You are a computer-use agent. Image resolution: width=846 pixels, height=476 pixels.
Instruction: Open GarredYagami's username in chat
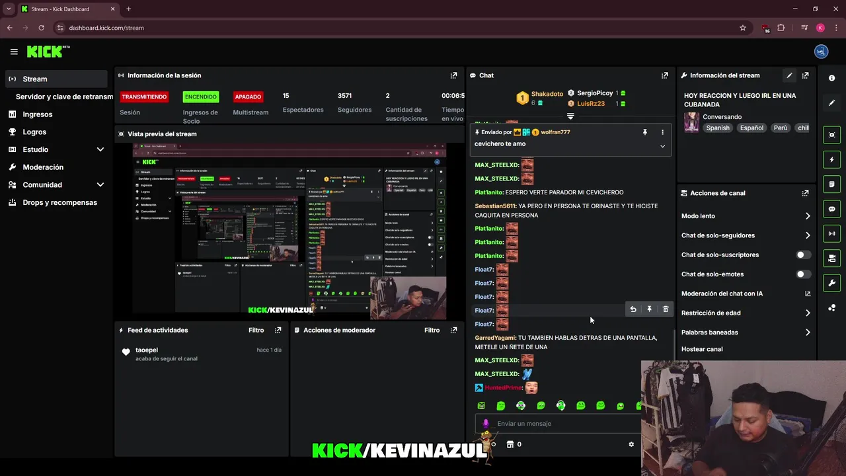click(495, 338)
